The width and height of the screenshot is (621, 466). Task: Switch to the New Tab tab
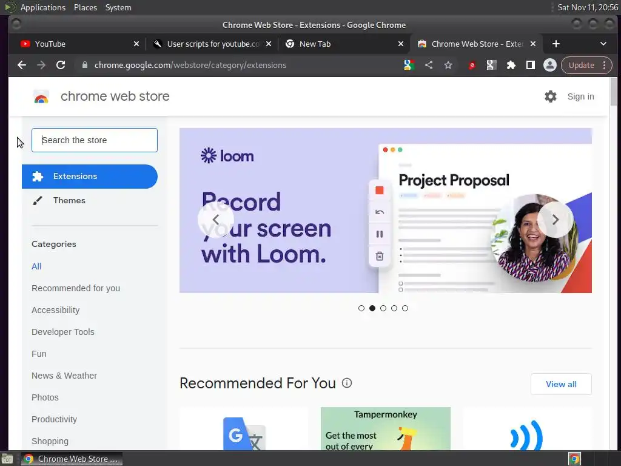coord(344,44)
